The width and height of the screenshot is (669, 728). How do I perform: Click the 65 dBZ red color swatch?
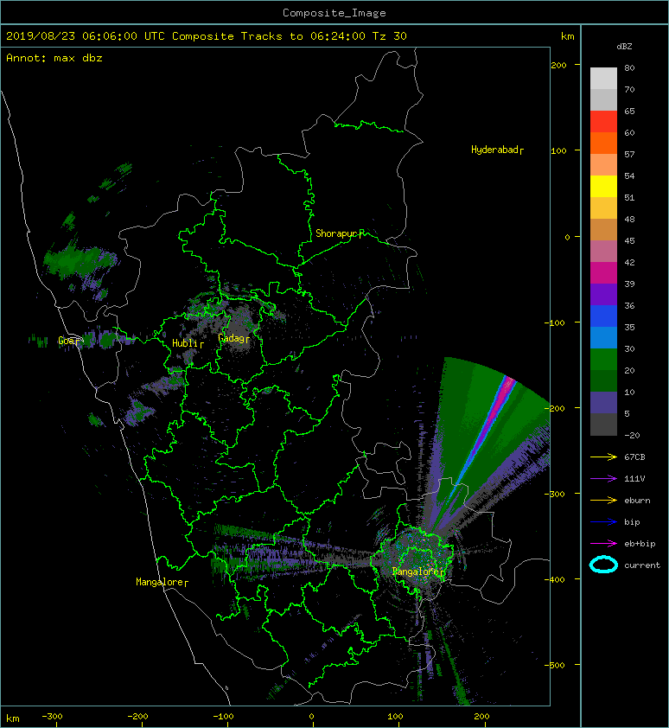point(603,122)
